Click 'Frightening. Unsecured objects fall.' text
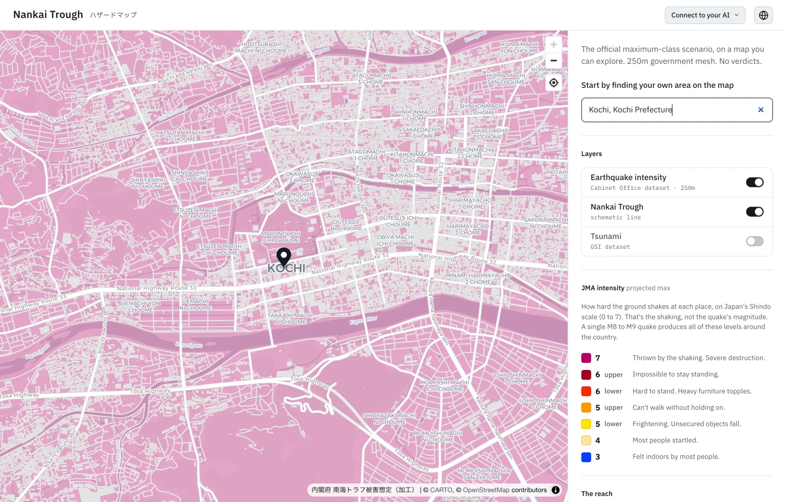The image size is (786, 502). pyautogui.click(x=687, y=424)
